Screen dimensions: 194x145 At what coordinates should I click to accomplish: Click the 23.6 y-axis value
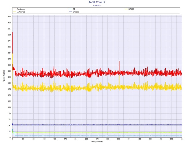pyautogui.click(x=10, y=71)
